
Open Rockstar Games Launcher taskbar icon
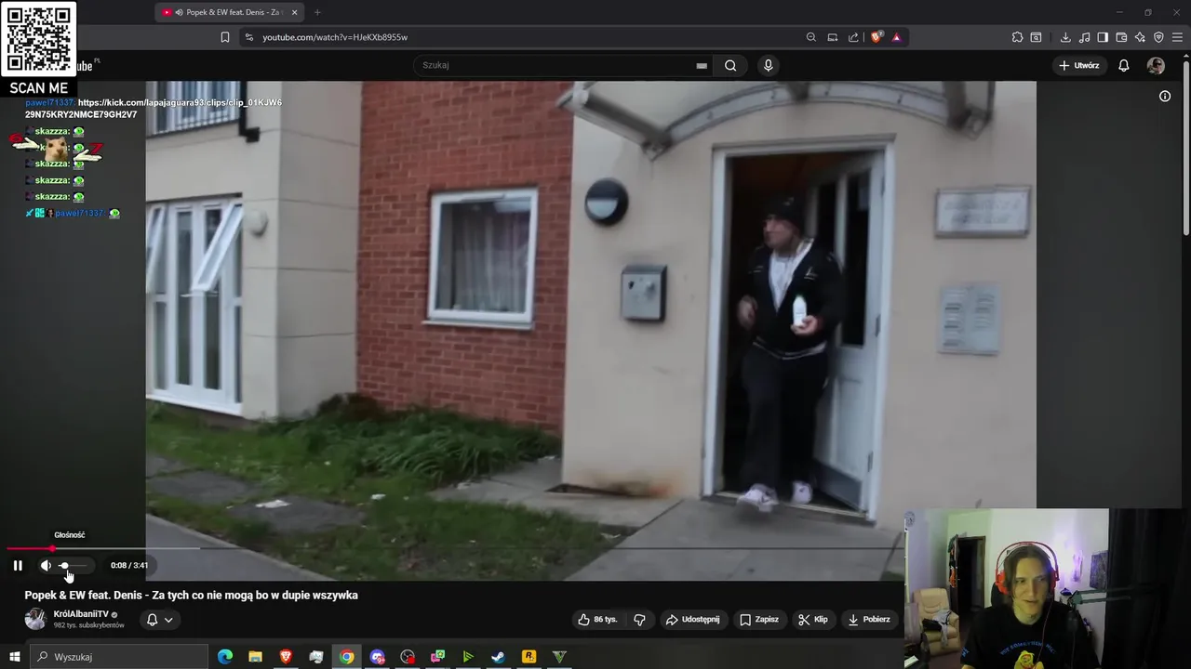click(529, 657)
